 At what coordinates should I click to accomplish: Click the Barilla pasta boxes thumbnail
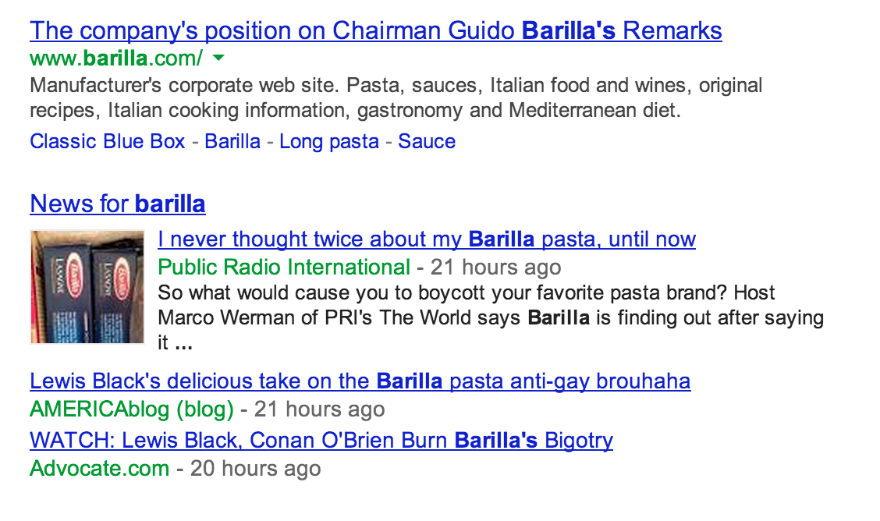[87, 286]
